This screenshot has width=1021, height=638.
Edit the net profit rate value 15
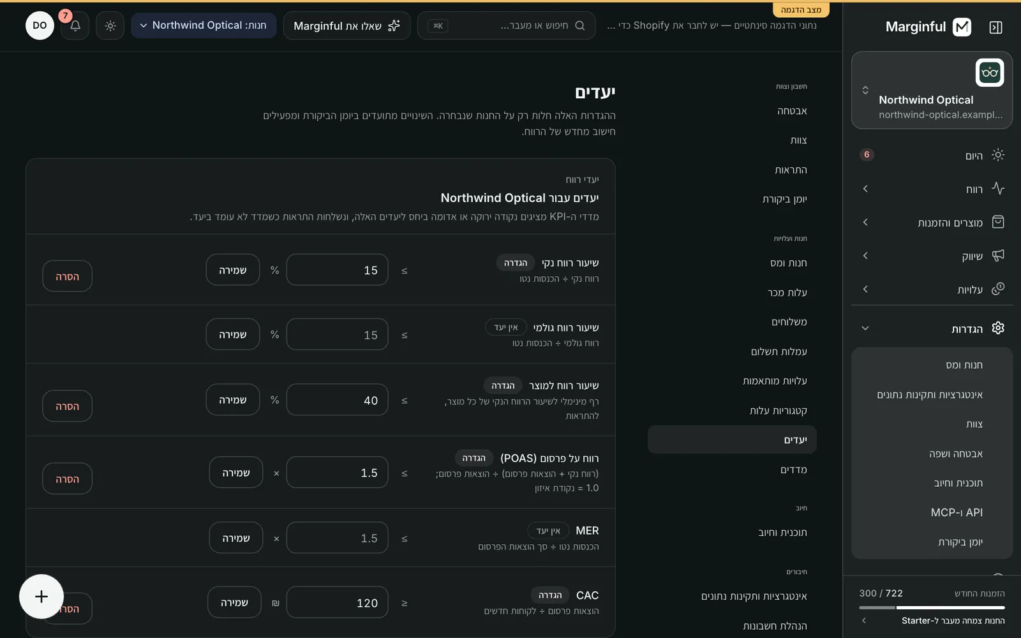[x=337, y=270]
